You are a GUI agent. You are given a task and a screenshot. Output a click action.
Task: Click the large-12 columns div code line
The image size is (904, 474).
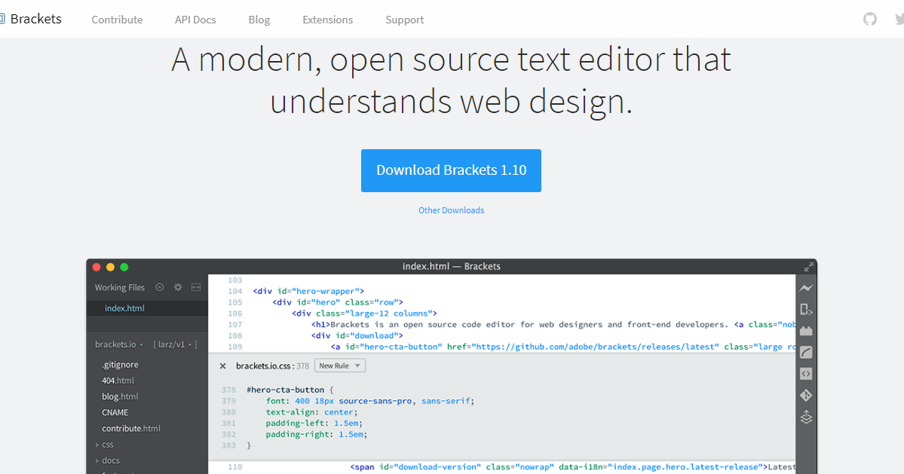(x=364, y=313)
